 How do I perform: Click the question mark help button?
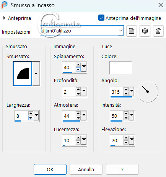tap(122, 169)
